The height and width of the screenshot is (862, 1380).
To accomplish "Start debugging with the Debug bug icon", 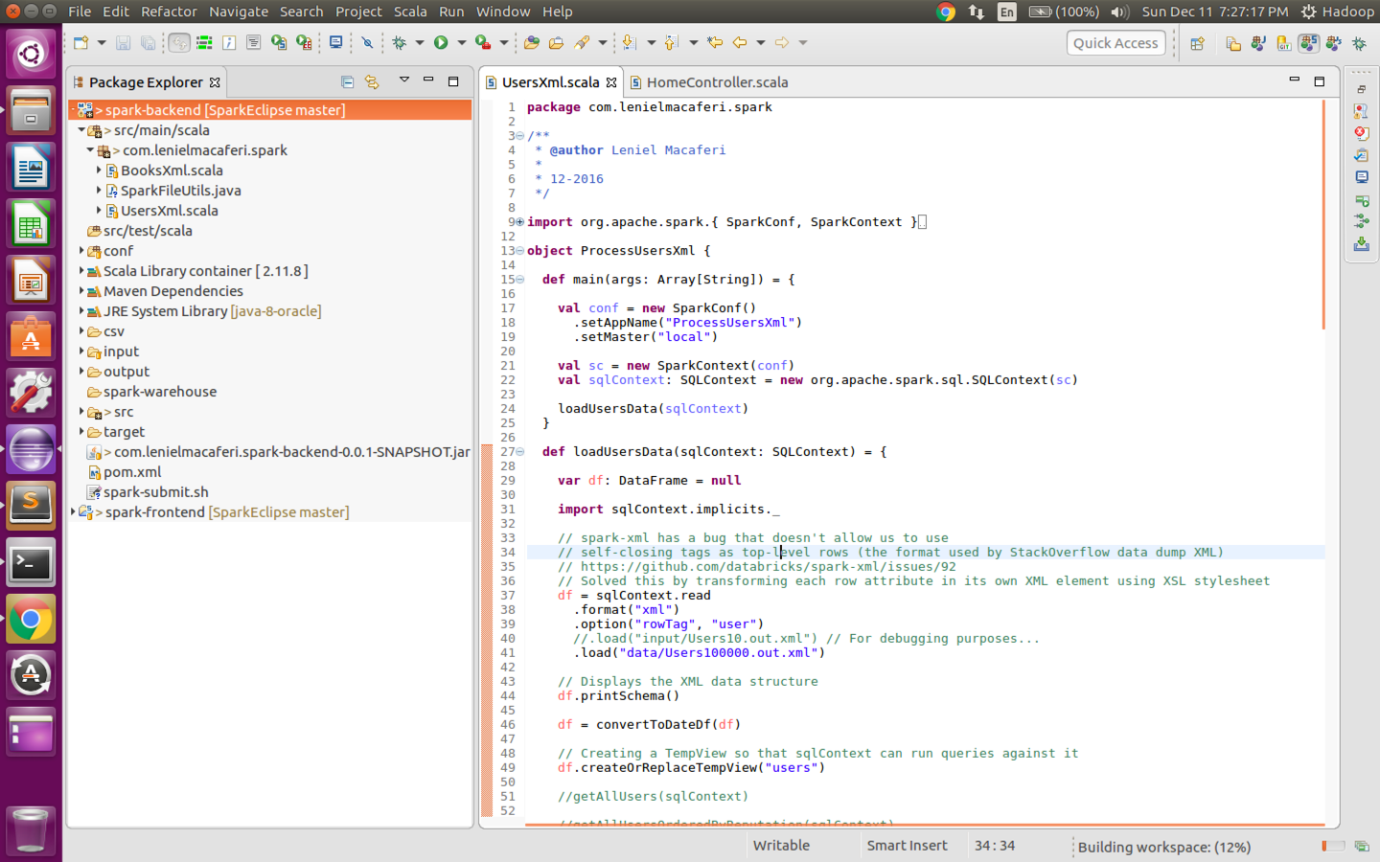I will (400, 42).
